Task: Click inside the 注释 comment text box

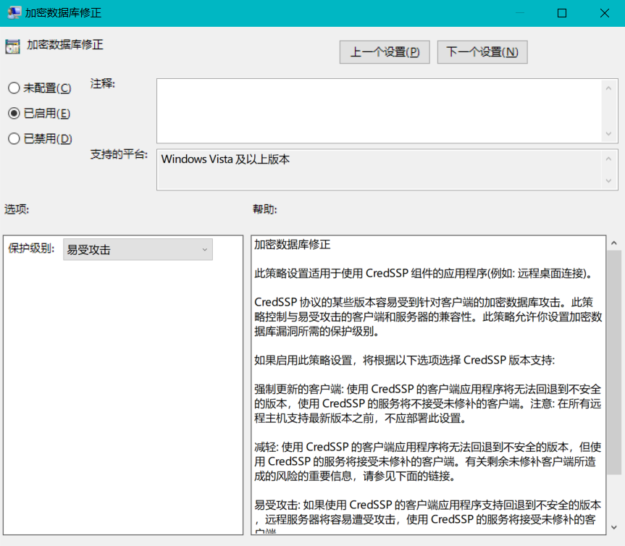Action: [379, 111]
